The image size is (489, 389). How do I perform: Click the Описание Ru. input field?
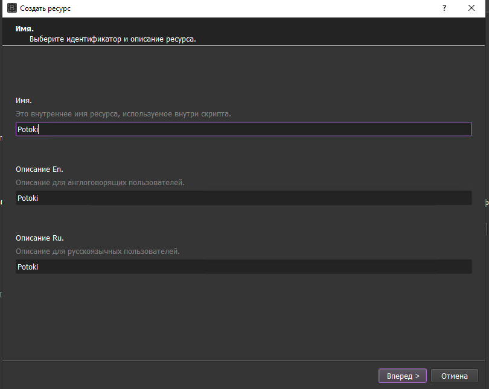pos(243,267)
